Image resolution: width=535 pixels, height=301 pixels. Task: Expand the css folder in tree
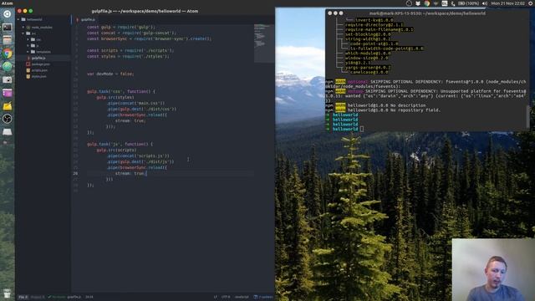(x=28, y=39)
